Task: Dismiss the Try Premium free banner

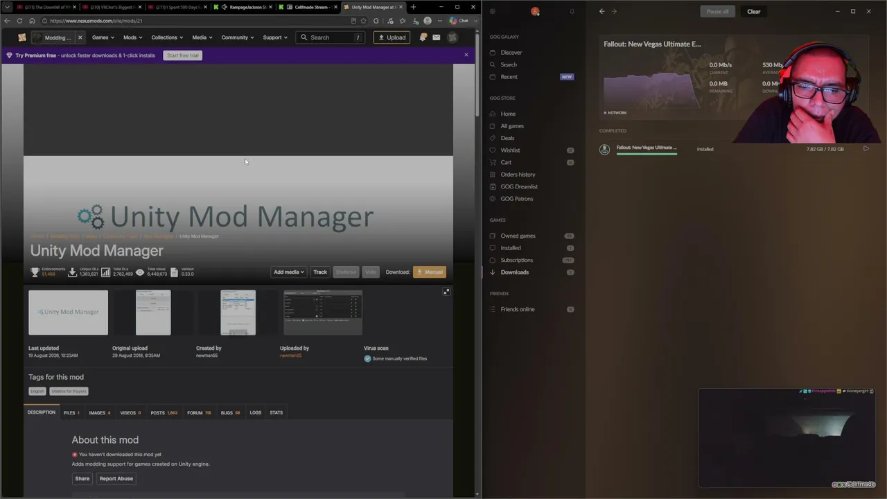Action: 466,55
